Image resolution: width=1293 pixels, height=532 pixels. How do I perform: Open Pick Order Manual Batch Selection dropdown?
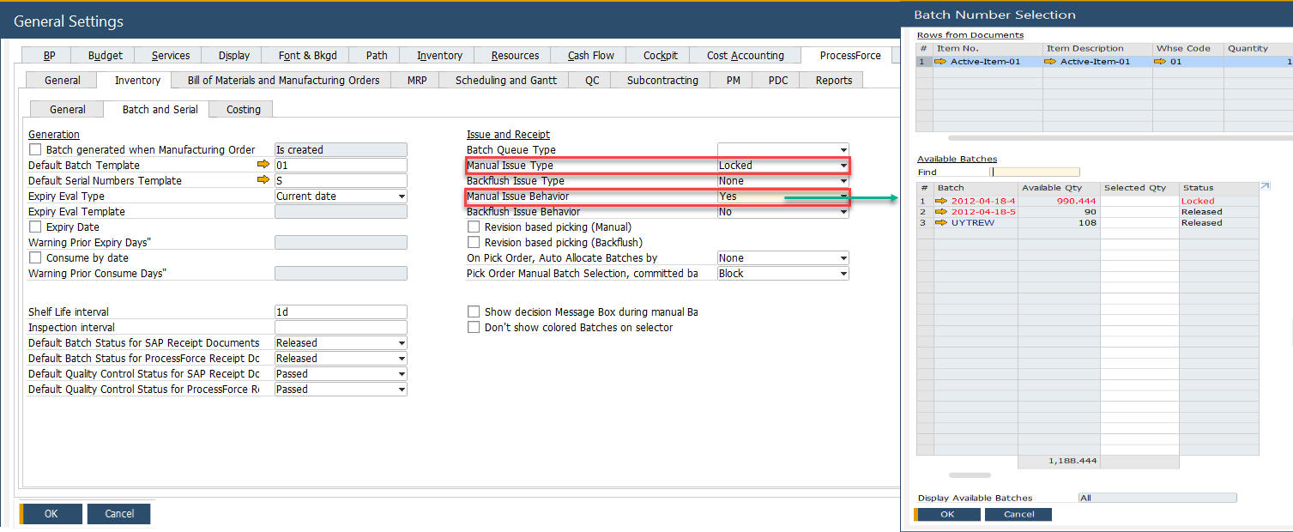point(843,274)
